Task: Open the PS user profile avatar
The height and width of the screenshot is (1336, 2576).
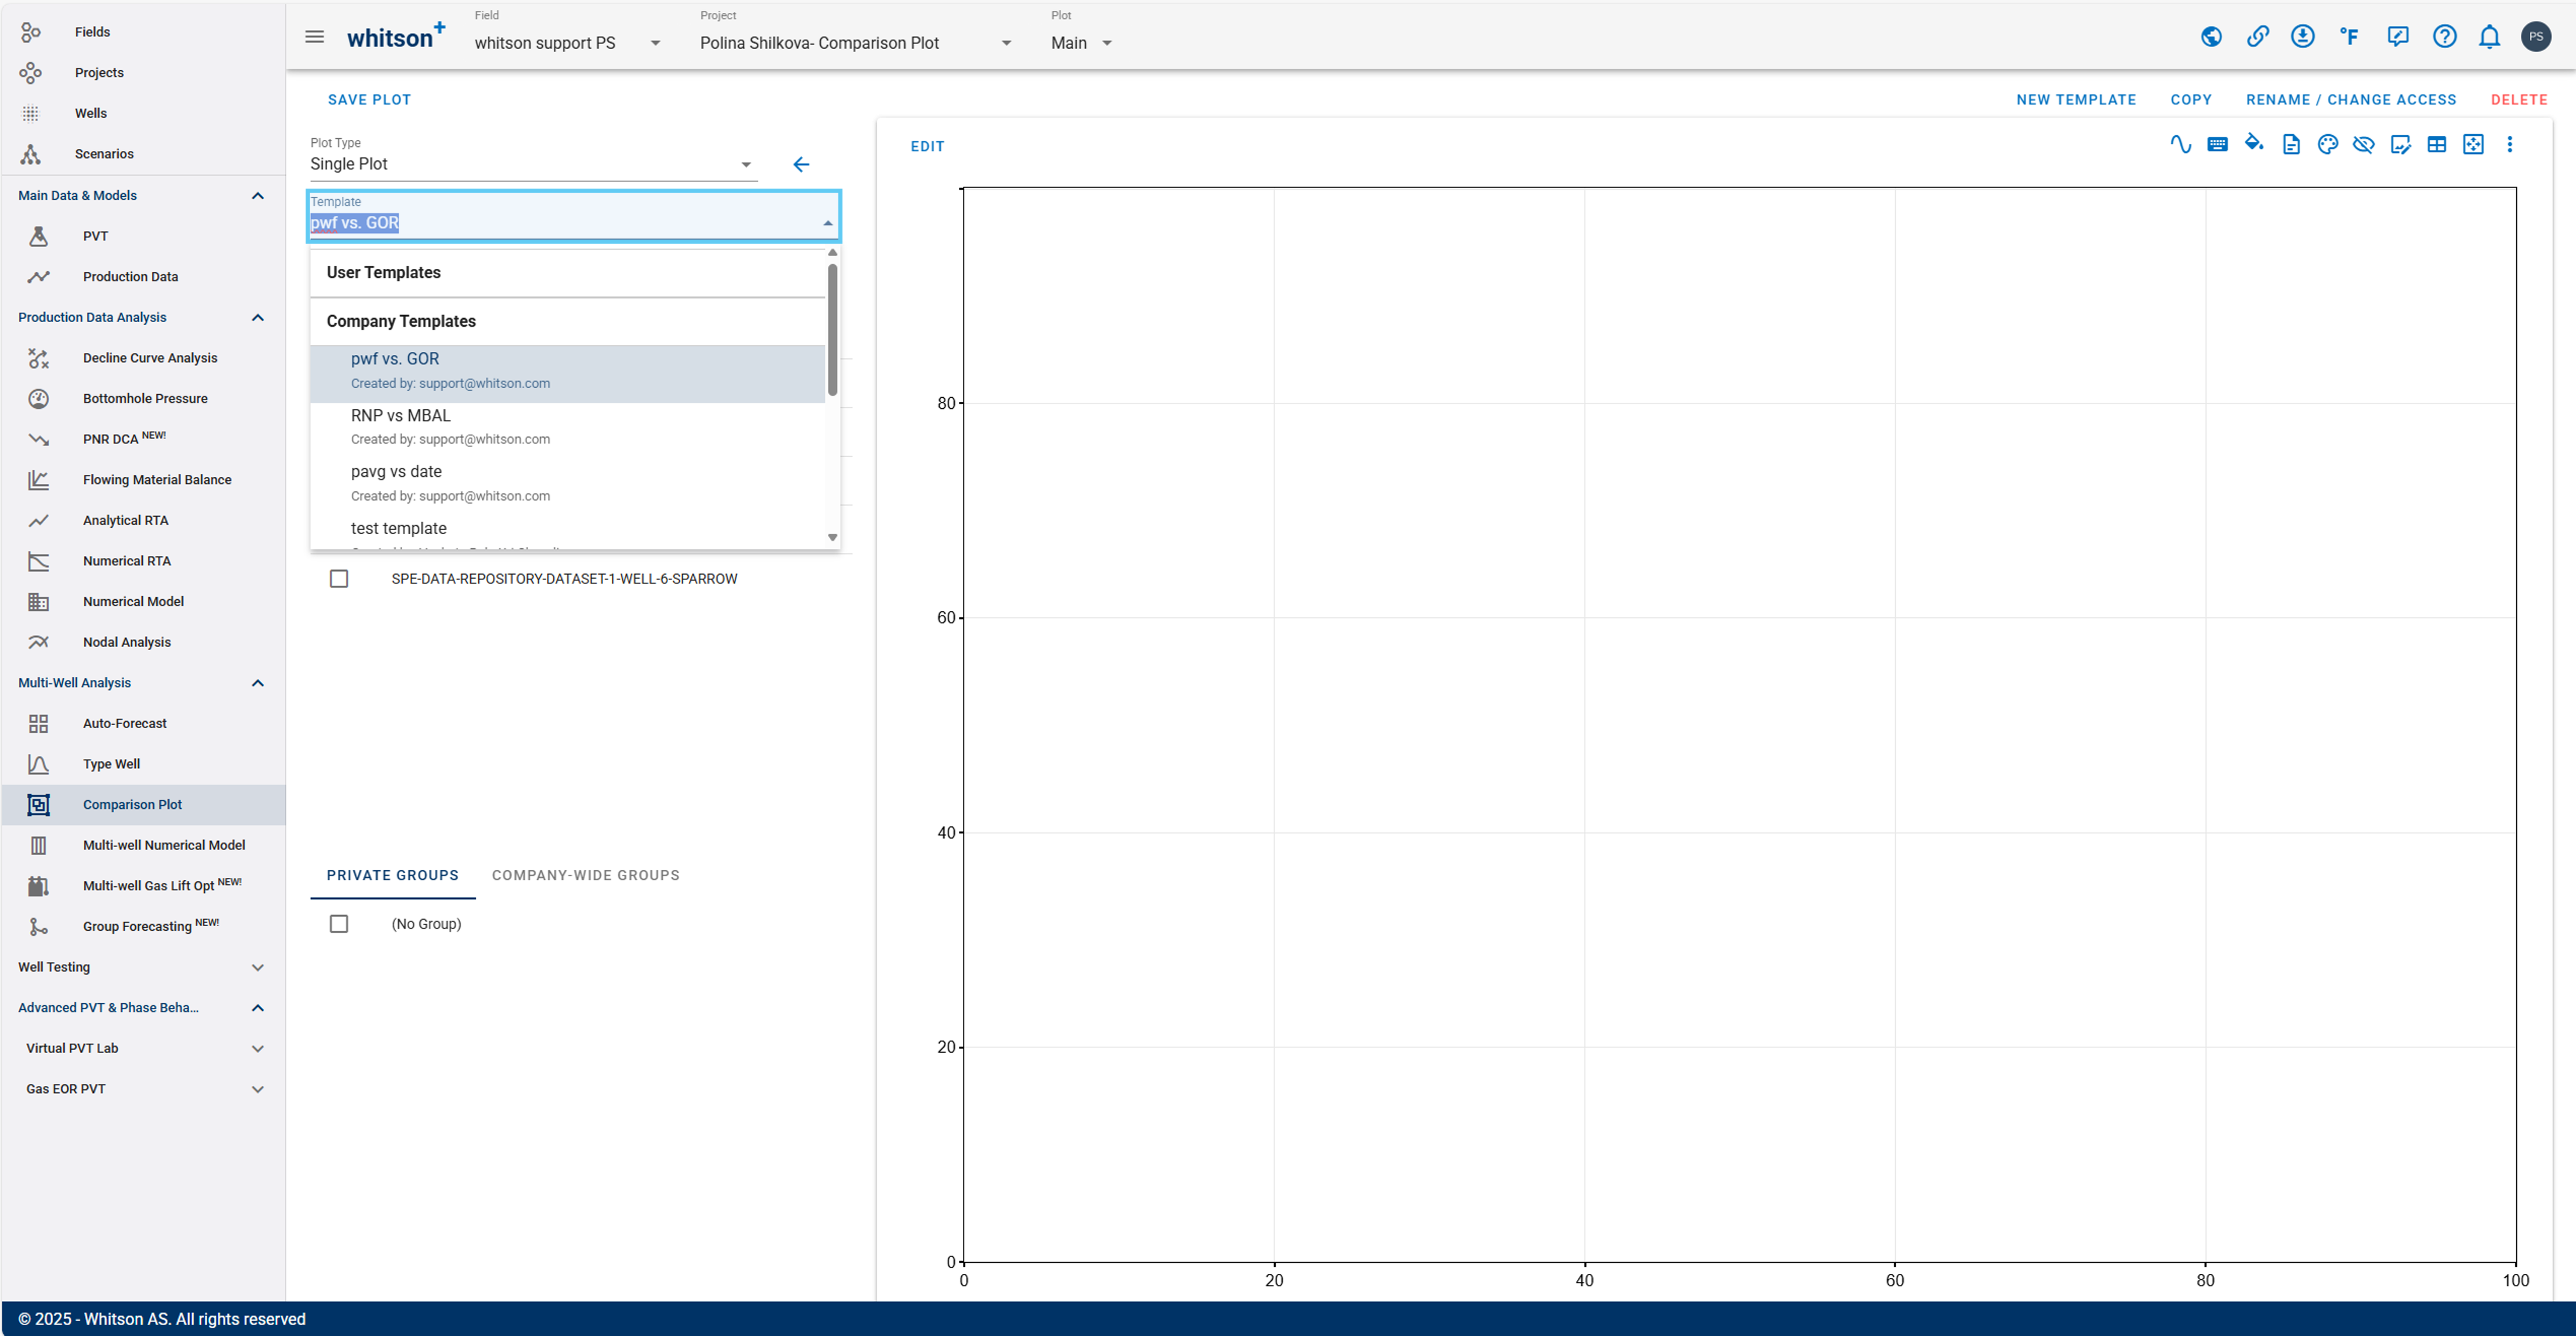Action: tap(2536, 37)
